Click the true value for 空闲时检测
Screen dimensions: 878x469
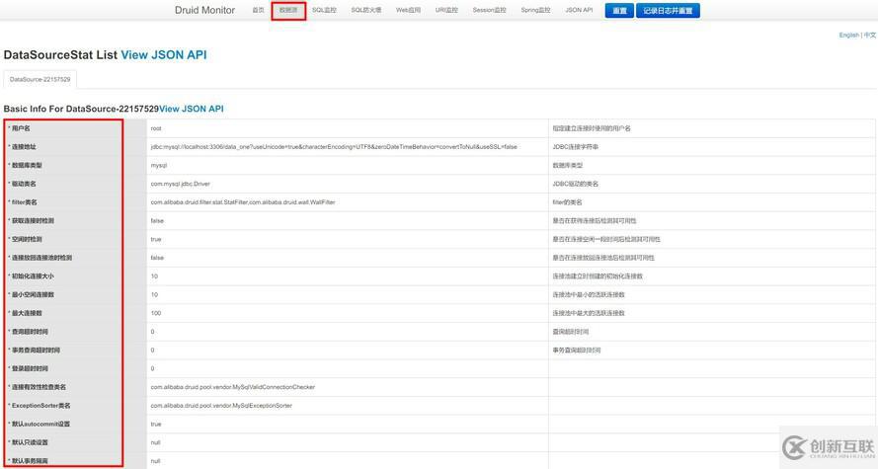[156, 239]
